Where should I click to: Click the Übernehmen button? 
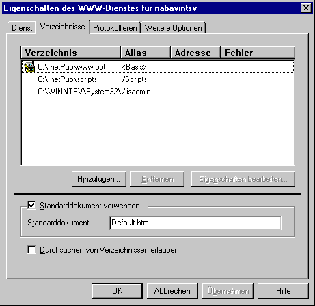click(228, 291)
